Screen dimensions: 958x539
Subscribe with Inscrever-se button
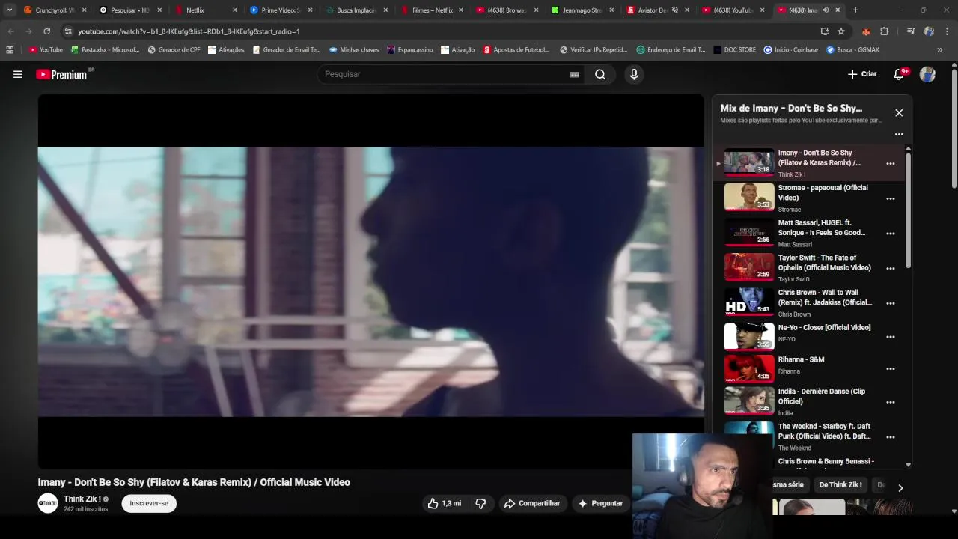click(x=149, y=503)
